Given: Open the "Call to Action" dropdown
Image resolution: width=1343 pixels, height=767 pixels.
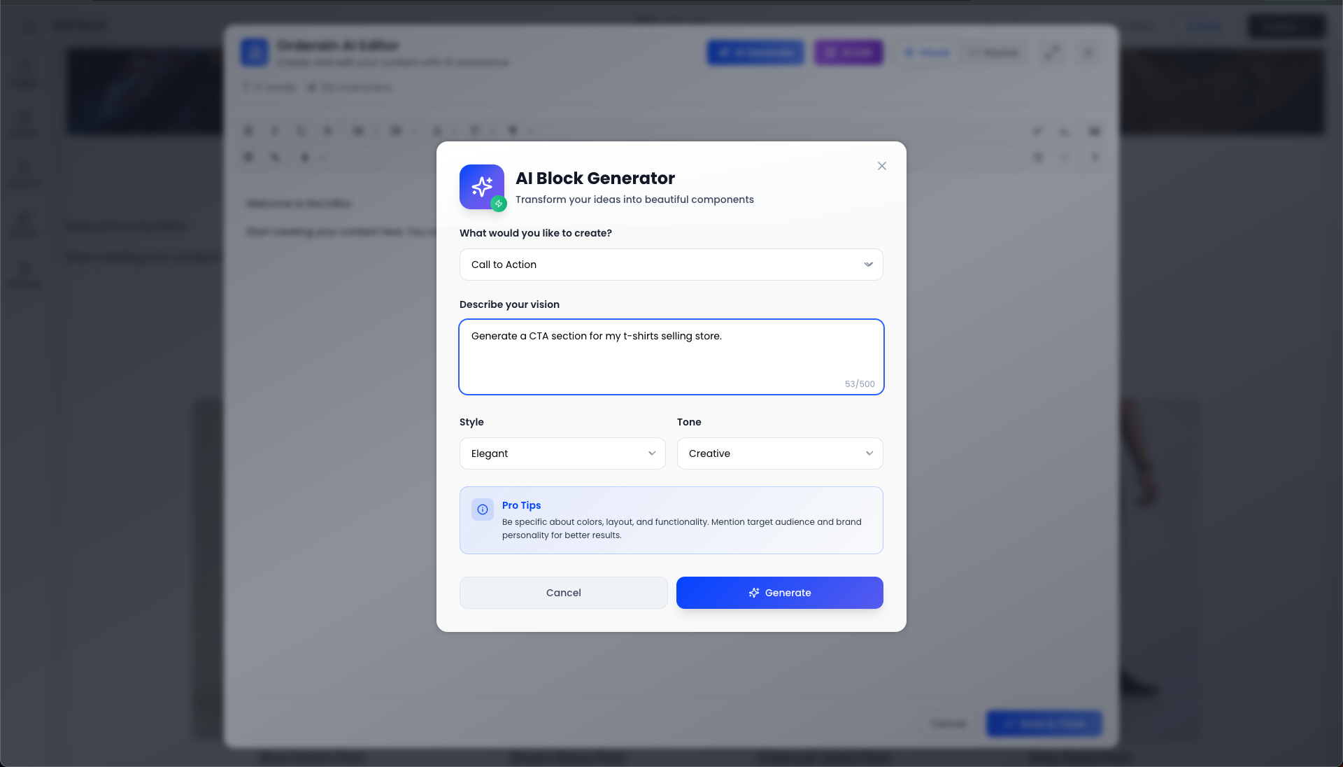Looking at the screenshot, I should tap(671, 265).
